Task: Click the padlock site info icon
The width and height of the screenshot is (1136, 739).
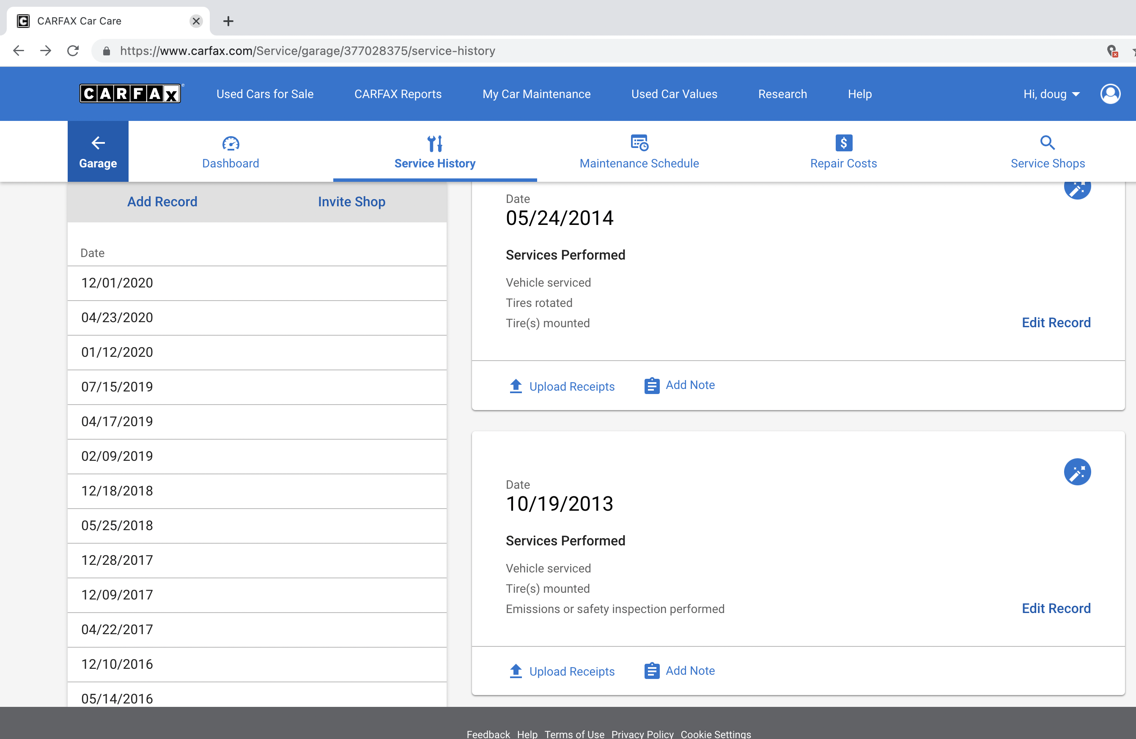Action: pos(107,51)
